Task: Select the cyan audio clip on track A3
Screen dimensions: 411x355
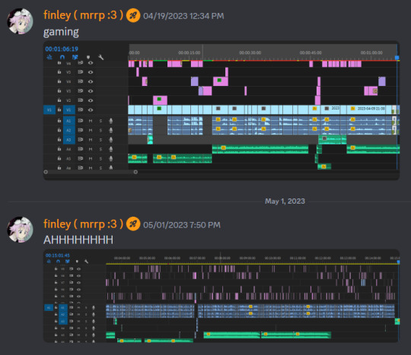Action: click(150, 140)
